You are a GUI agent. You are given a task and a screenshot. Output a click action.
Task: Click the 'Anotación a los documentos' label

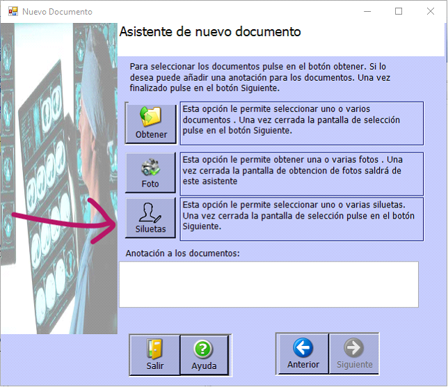coord(182,253)
